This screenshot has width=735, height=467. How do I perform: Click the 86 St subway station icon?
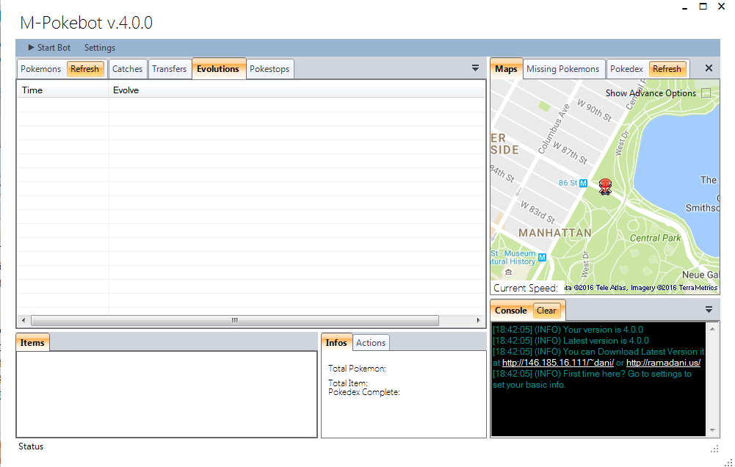pyautogui.click(x=583, y=183)
